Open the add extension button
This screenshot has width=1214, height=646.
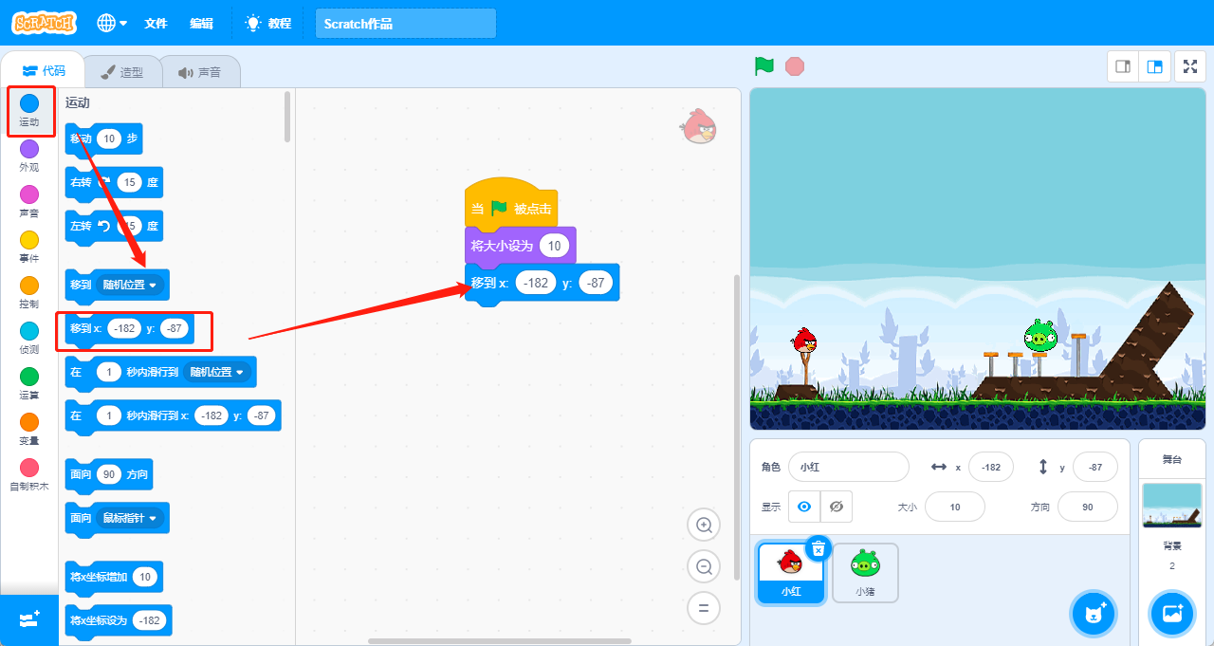click(x=29, y=619)
